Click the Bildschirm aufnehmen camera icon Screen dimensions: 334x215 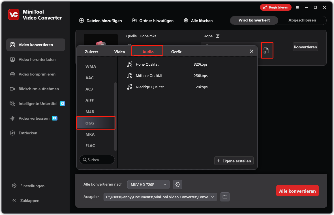click(x=12, y=89)
